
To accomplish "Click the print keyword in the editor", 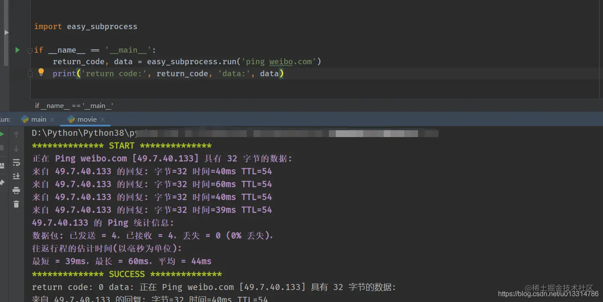I will 64,74.
